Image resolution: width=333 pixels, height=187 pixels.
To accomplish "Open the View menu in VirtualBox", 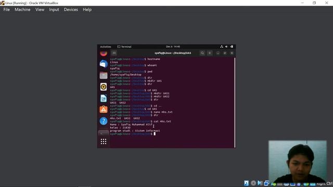I will [40, 9].
